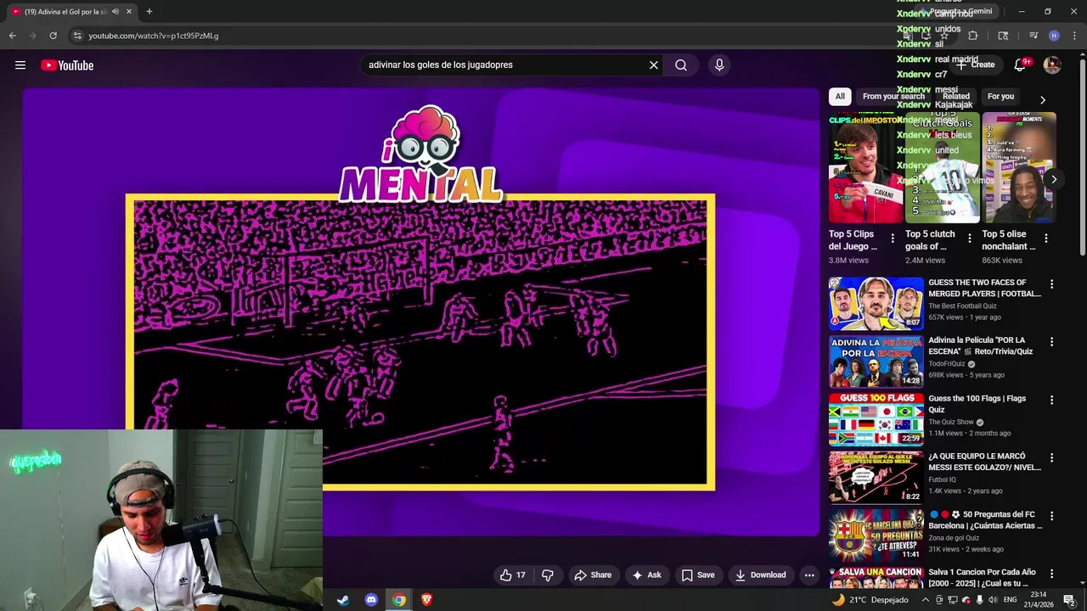The height and width of the screenshot is (611, 1087).
Task: Open Futbol IQ channel link
Action: 942,479
